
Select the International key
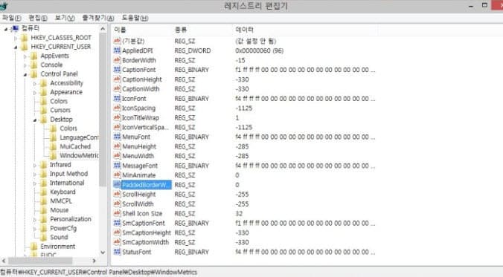coord(67,183)
